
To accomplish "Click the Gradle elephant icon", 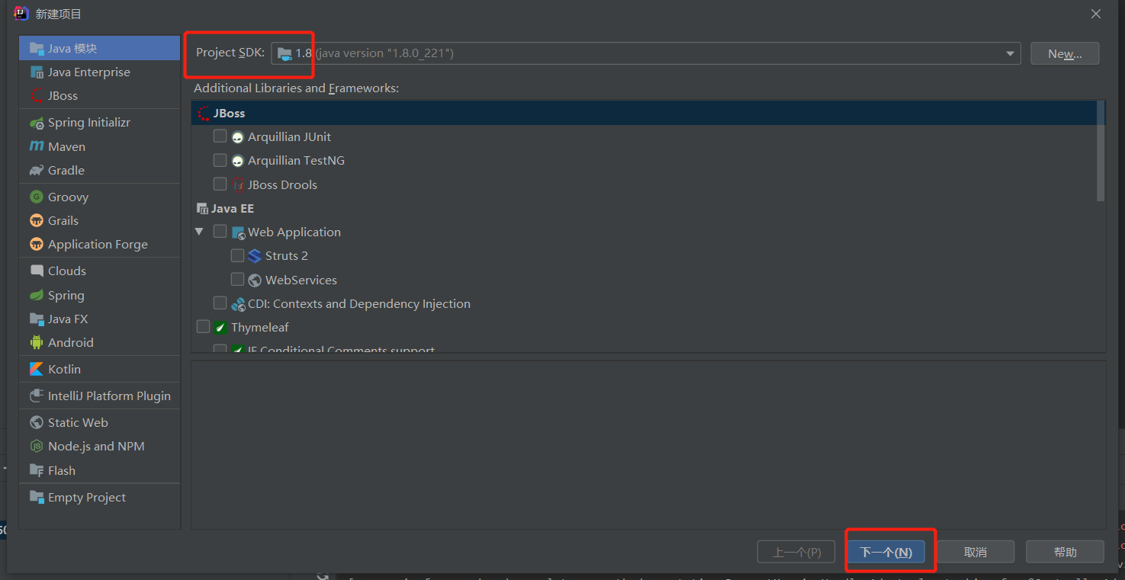I will coord(37,171).
